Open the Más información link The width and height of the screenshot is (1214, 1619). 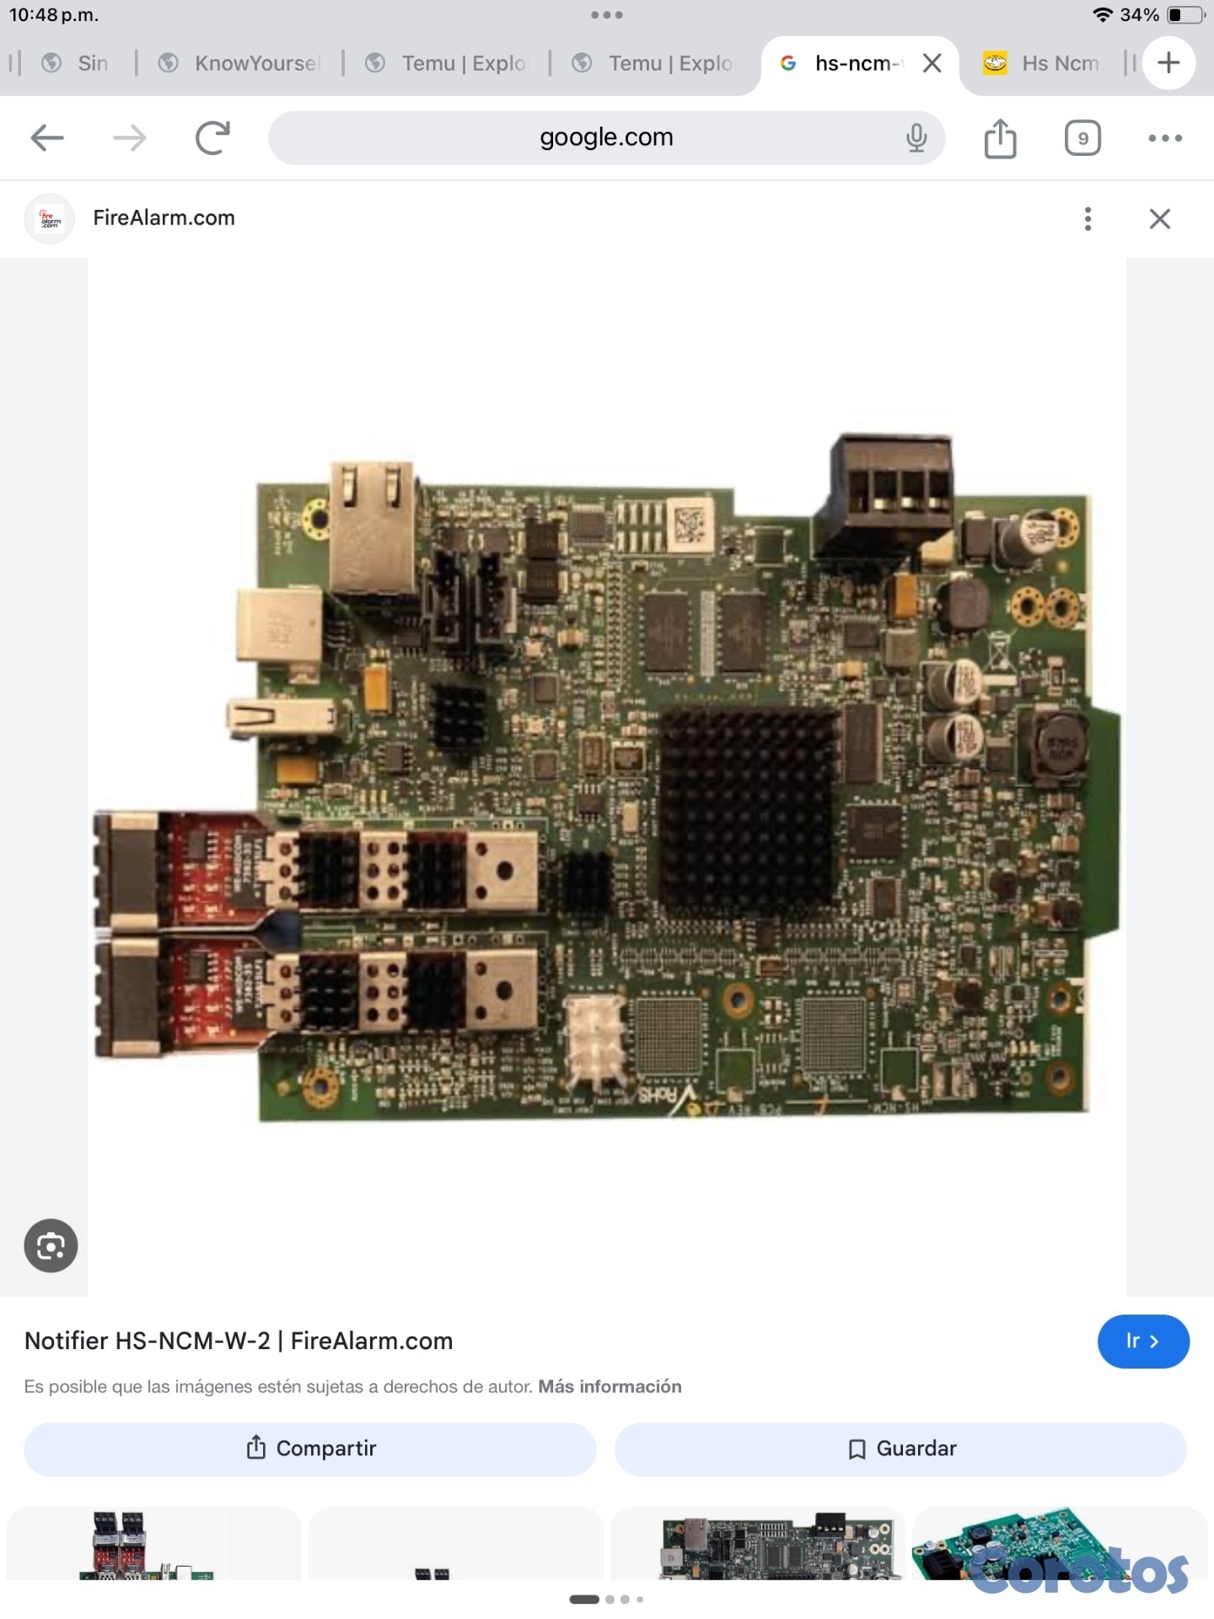610,1386
